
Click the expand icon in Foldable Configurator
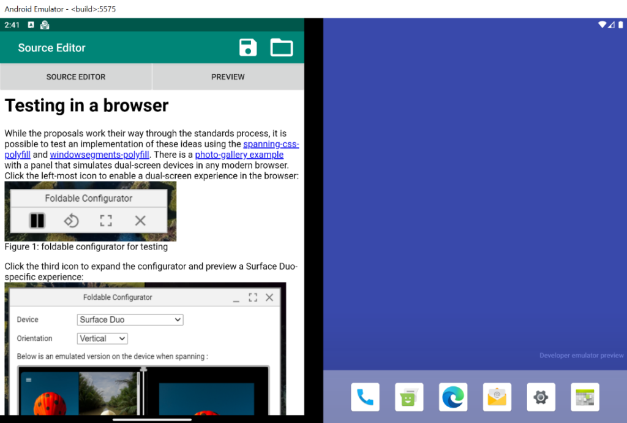[105, 220]
